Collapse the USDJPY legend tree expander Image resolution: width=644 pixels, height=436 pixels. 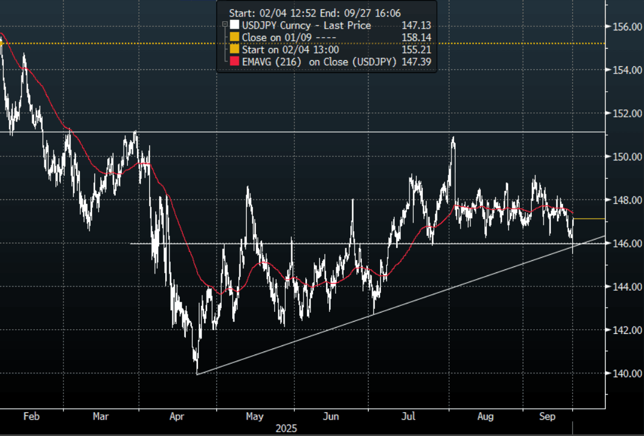(x=225, y=26)
